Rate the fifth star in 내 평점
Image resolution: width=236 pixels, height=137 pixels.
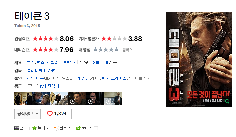click(116, 49)
